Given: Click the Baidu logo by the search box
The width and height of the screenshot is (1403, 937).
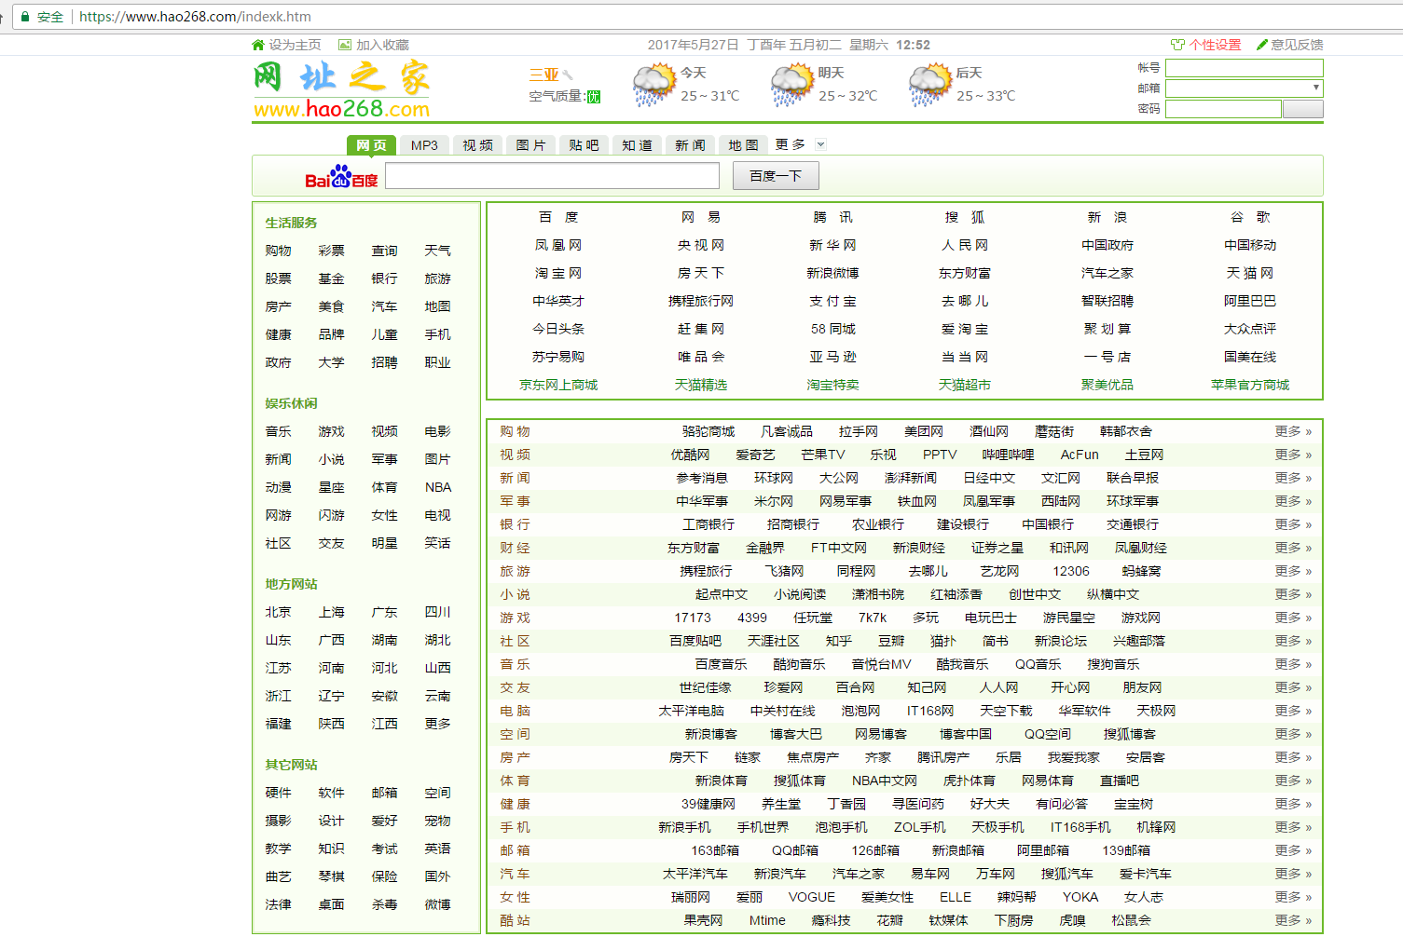Looking at the screenshot, I should point(341,176).
